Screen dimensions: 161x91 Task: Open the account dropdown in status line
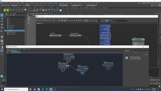92,5
